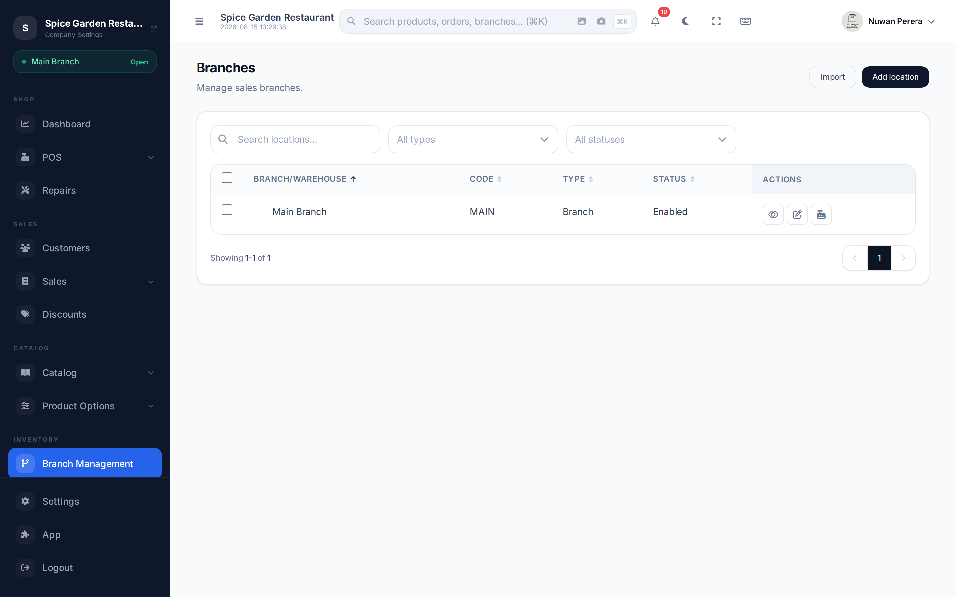
Task: Expand the Product Options submenu
Action: click(151, 406)
